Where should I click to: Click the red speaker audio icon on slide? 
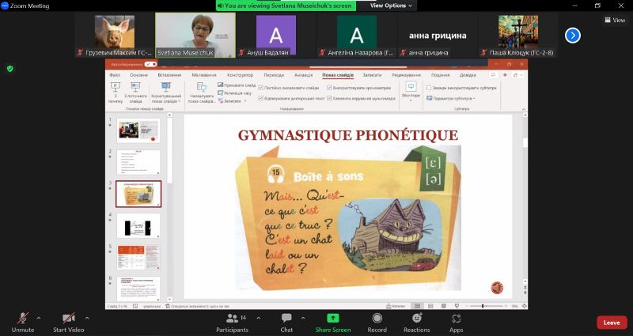tap(497, 288)
